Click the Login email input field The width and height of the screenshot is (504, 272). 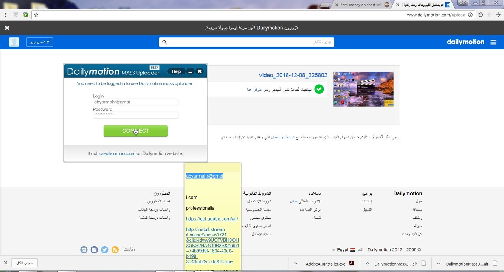pos(136,102)
